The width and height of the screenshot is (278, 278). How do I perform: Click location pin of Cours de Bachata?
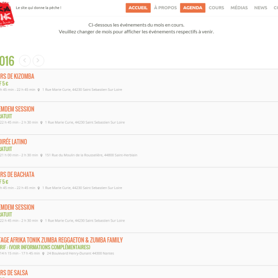click(39, 188)
